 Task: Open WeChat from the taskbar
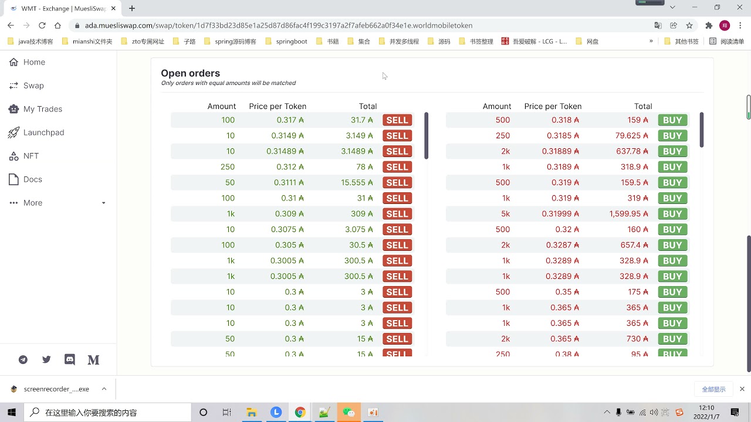point(349,412)
